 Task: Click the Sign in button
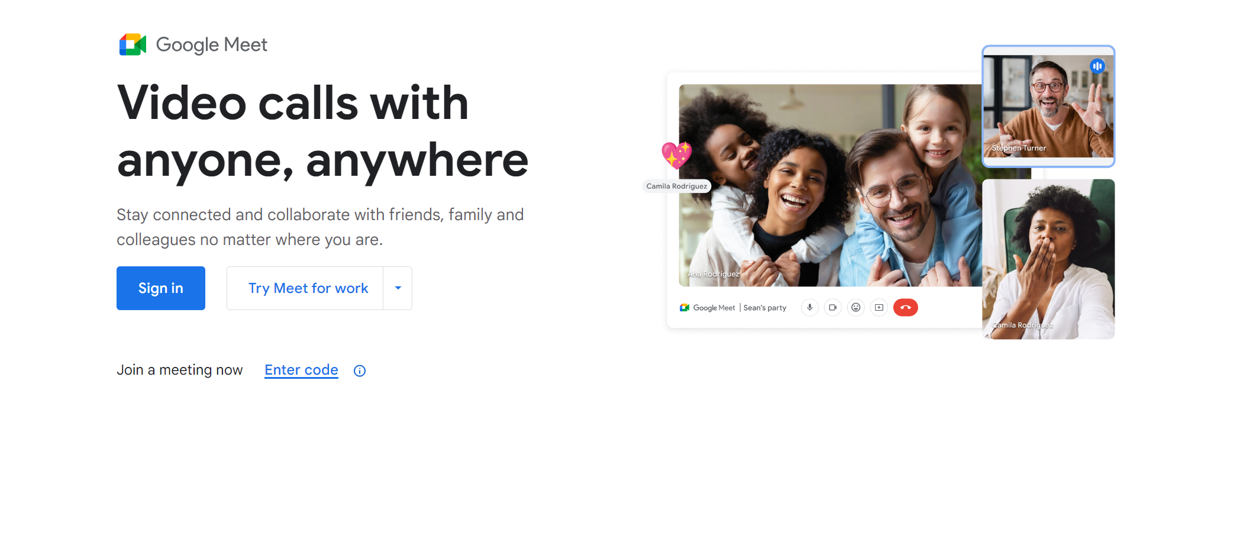pos(160,288)
